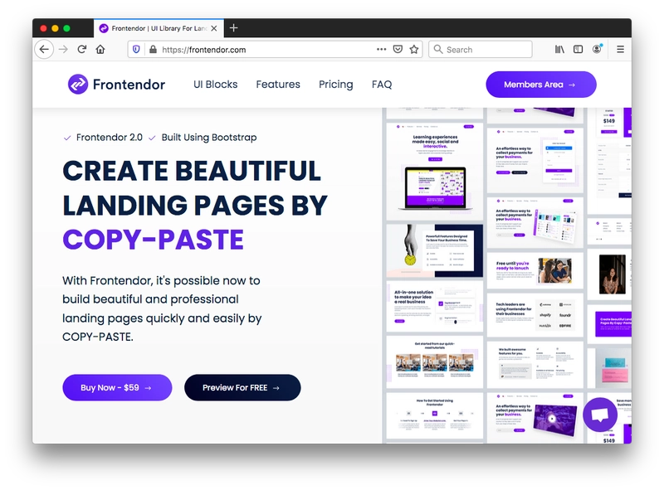Screen dimensions: 664x490
Task: Bookmark this page with the star icon
Action: pyautogui.click(x=414, y=50)
